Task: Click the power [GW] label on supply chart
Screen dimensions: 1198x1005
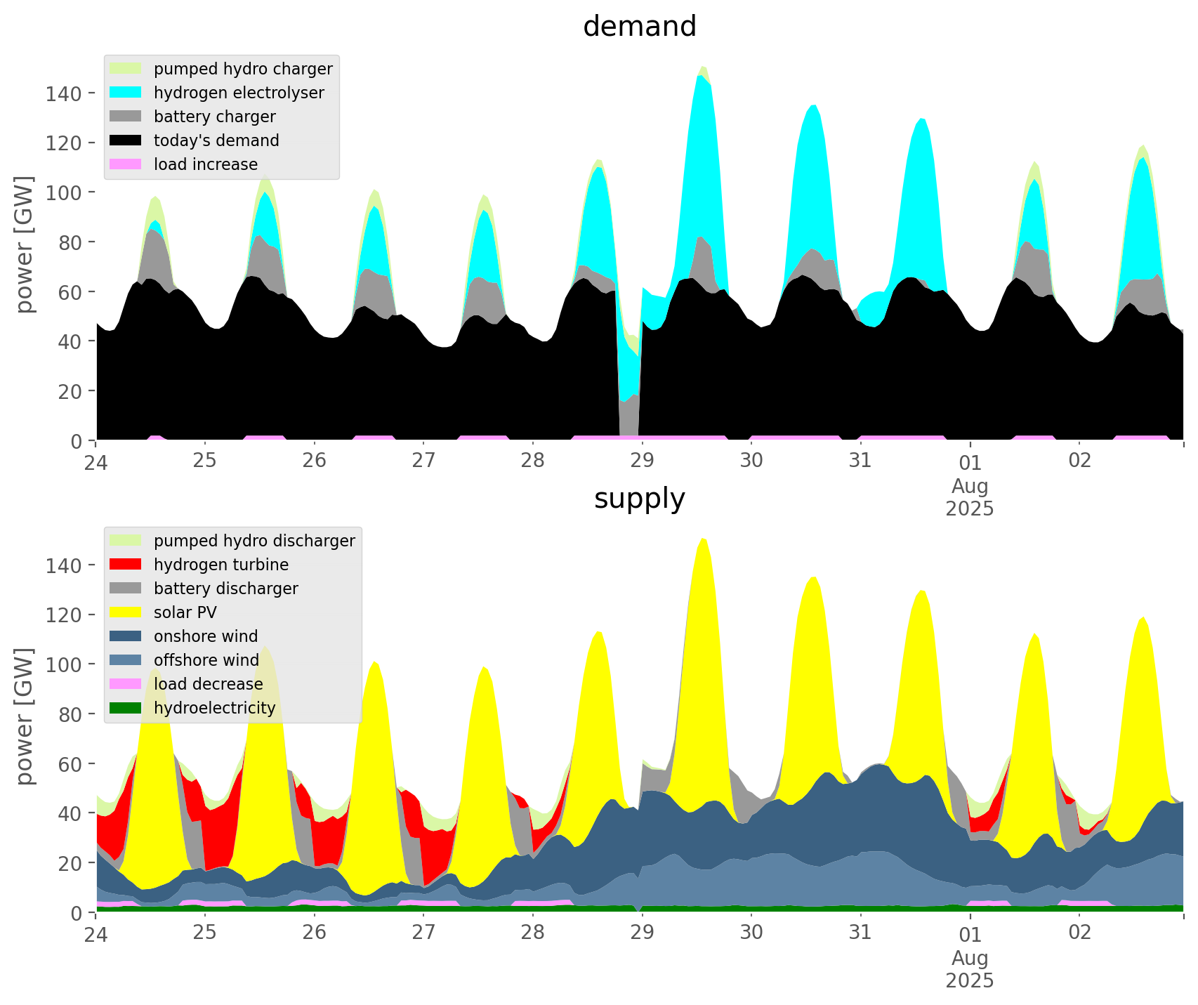Action: 25,716
